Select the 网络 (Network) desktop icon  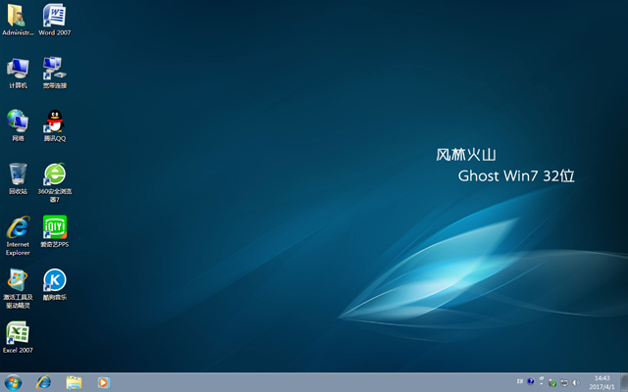[18, 122]
